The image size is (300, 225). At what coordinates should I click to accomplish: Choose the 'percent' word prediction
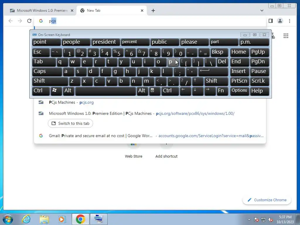pos(135,42)
